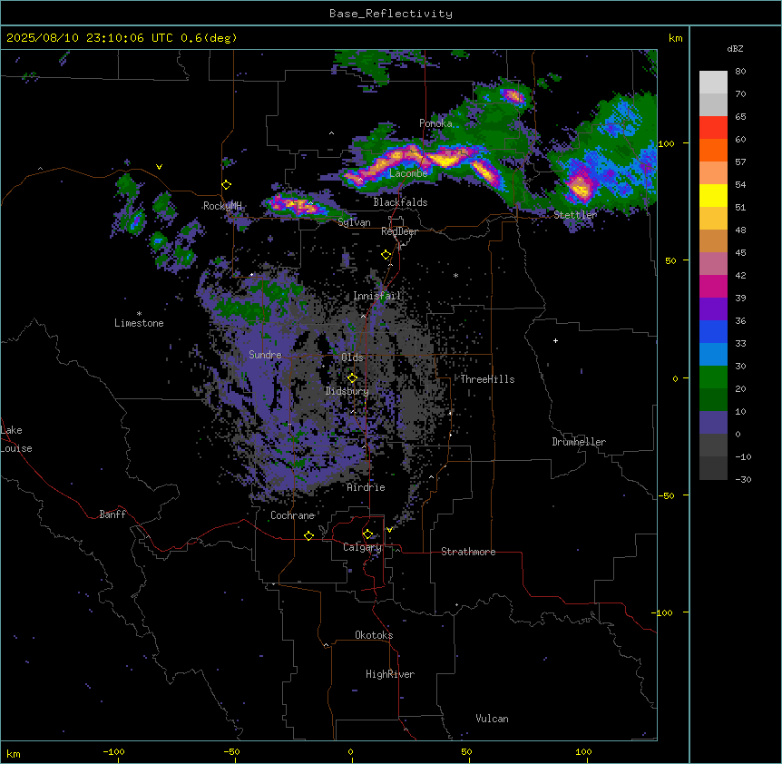Click the Limestone label
This screenshot has height=764, width=782.
[x=139, y=323]
